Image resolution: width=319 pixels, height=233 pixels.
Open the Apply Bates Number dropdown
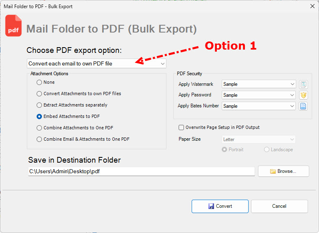(x=258, y=106)
